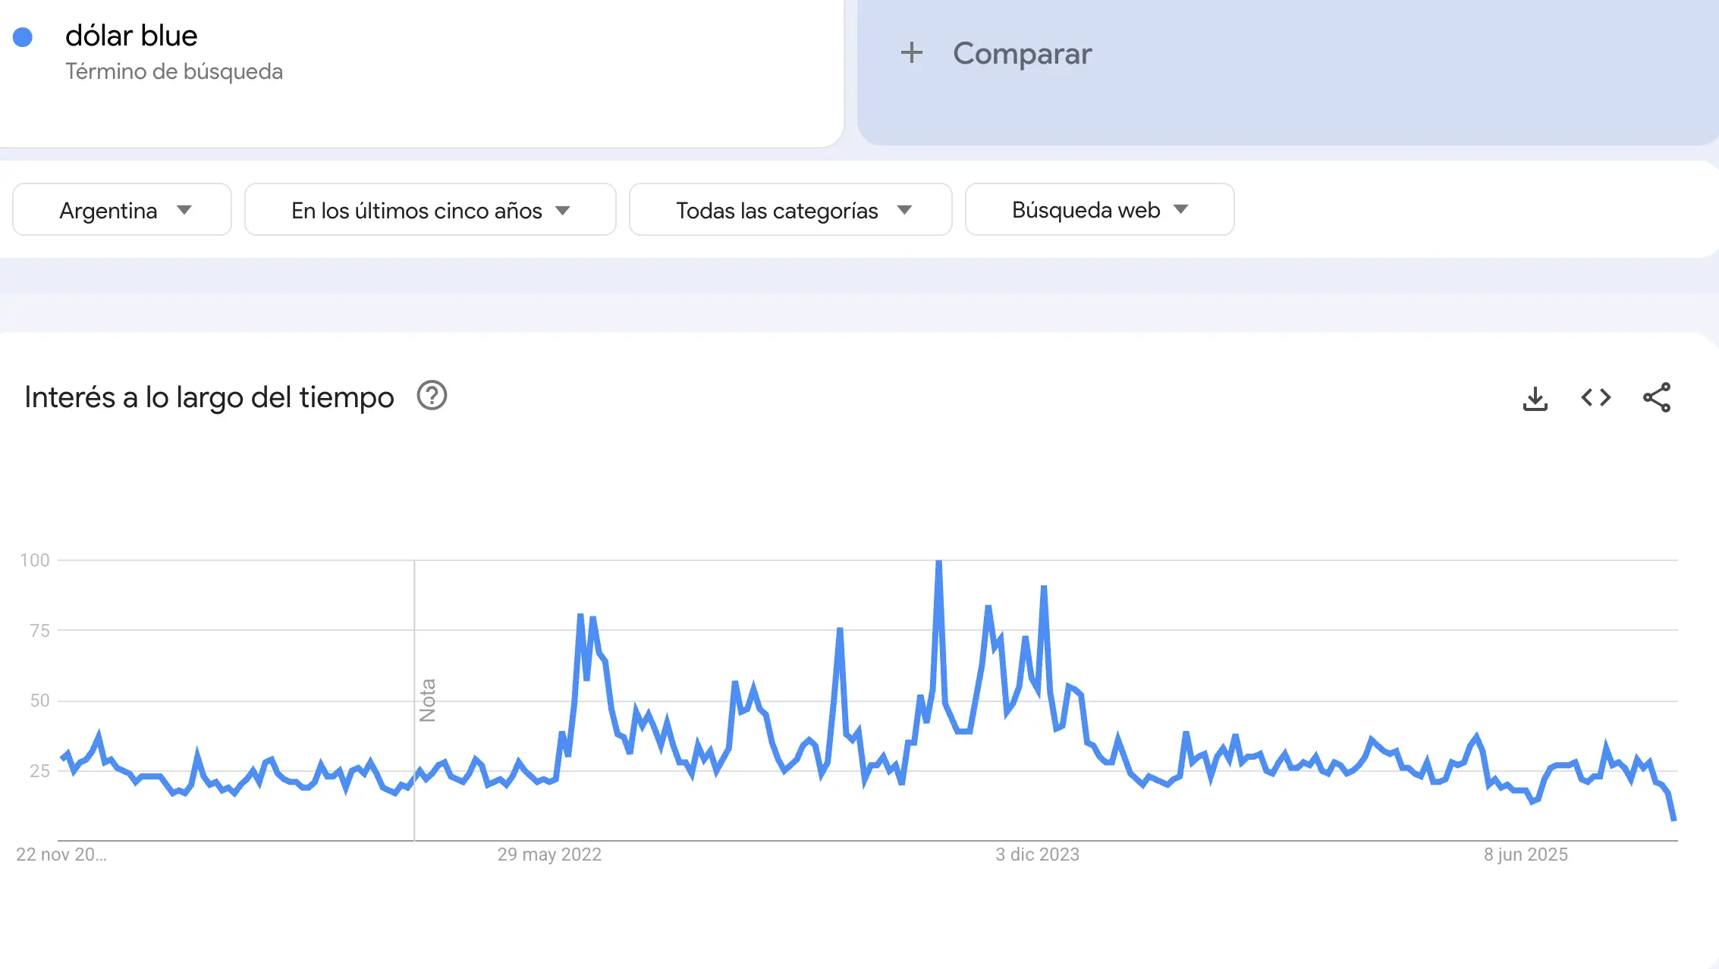Download the chart data
This screenshot has width=1719, height=969.
pos(1535,397)
